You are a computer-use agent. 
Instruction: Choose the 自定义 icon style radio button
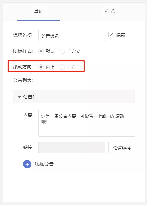point(62,51)
